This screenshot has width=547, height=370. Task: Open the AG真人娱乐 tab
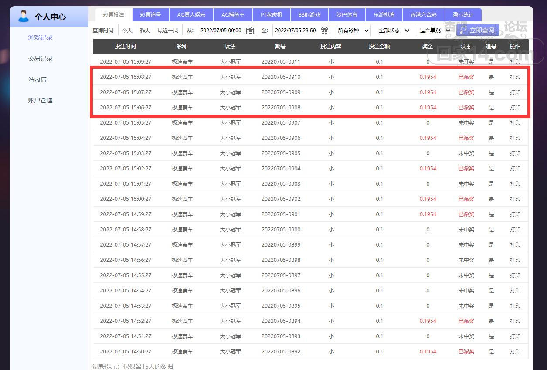coord(191,15)
